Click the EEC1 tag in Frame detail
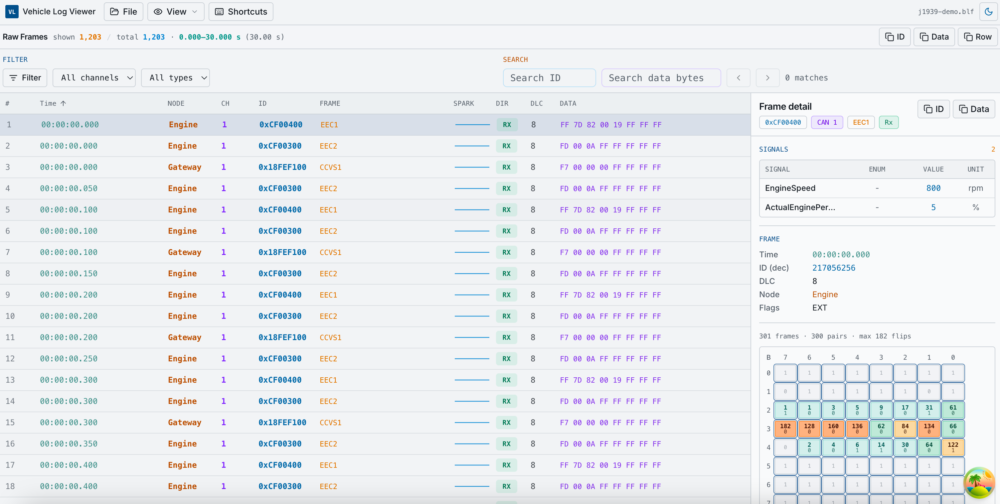1000x504 pixels. [861, 122]
